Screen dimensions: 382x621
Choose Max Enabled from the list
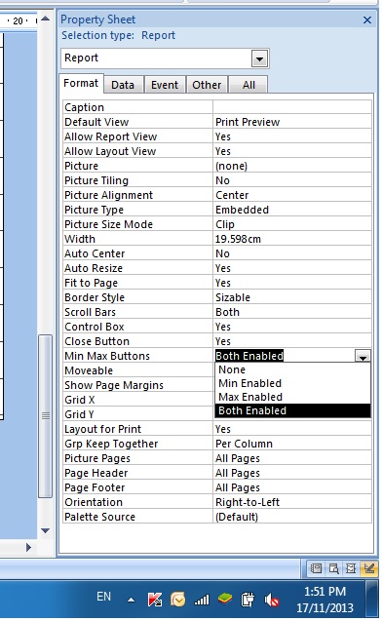tap(292, 397)
